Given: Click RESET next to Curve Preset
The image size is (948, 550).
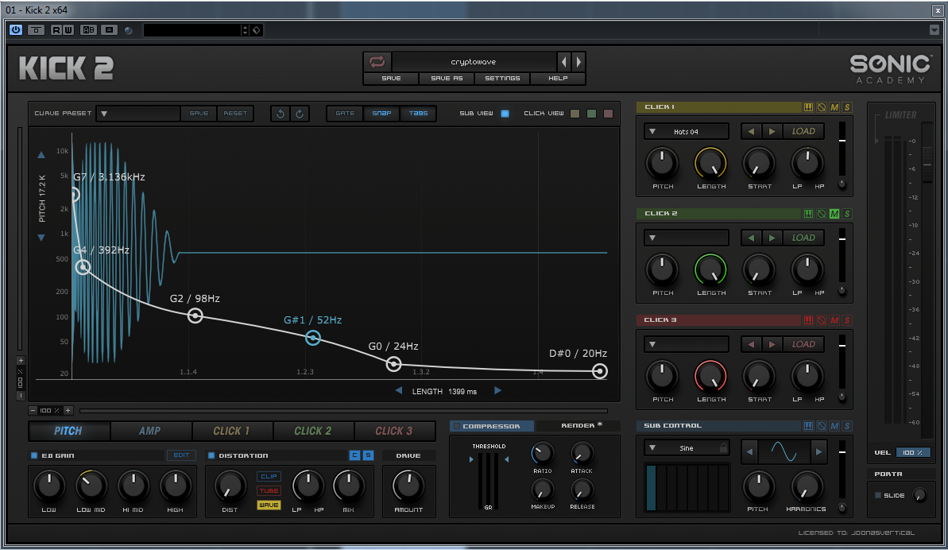Looking at the screenshot, I should tap(235, 114).
